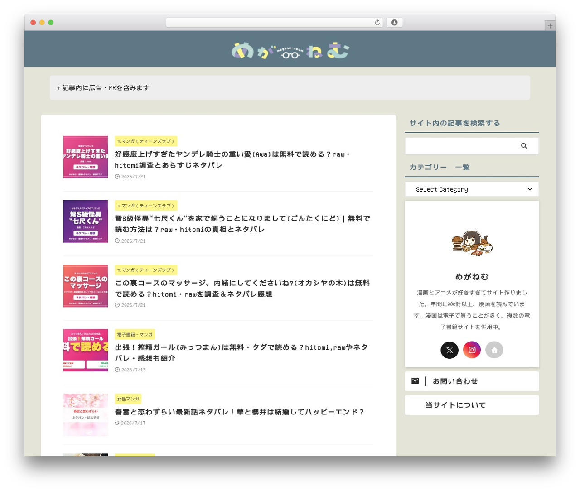Open article title この裏コースのマッサージ、内緒にして
Viewport: 580px width, 491px height.
click(242, 289)
